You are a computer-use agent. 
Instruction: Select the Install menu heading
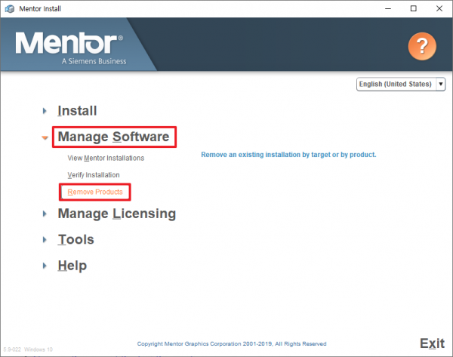pyautogui.click(x=77, y=111)
